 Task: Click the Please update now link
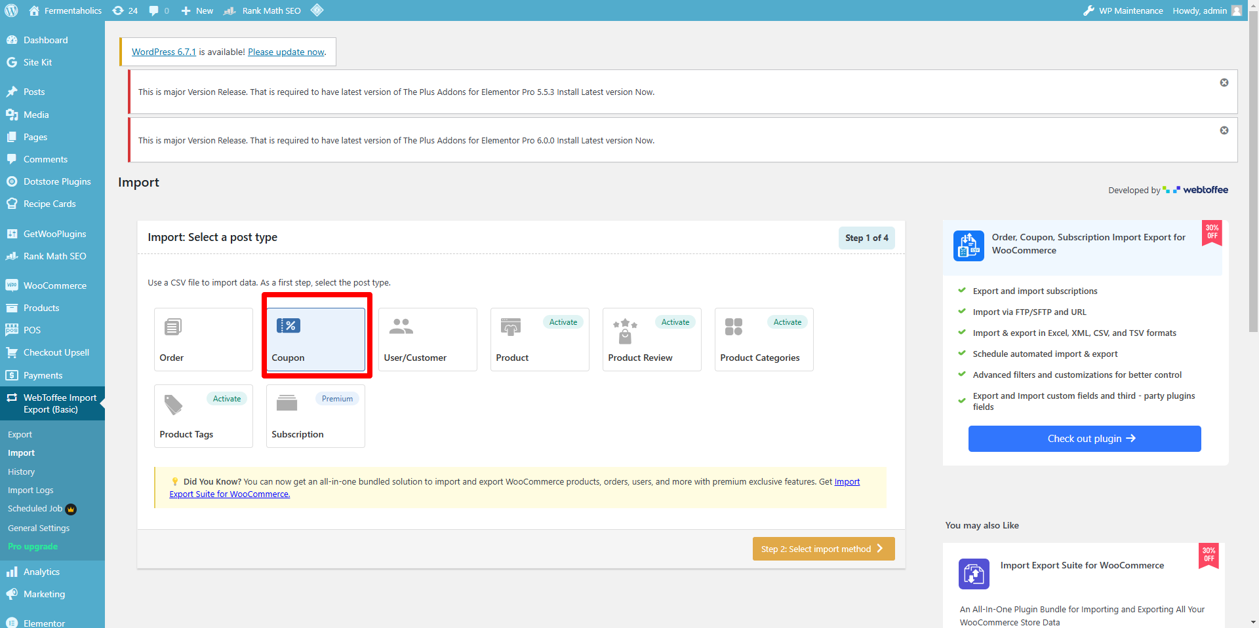(x=286, y=52)
